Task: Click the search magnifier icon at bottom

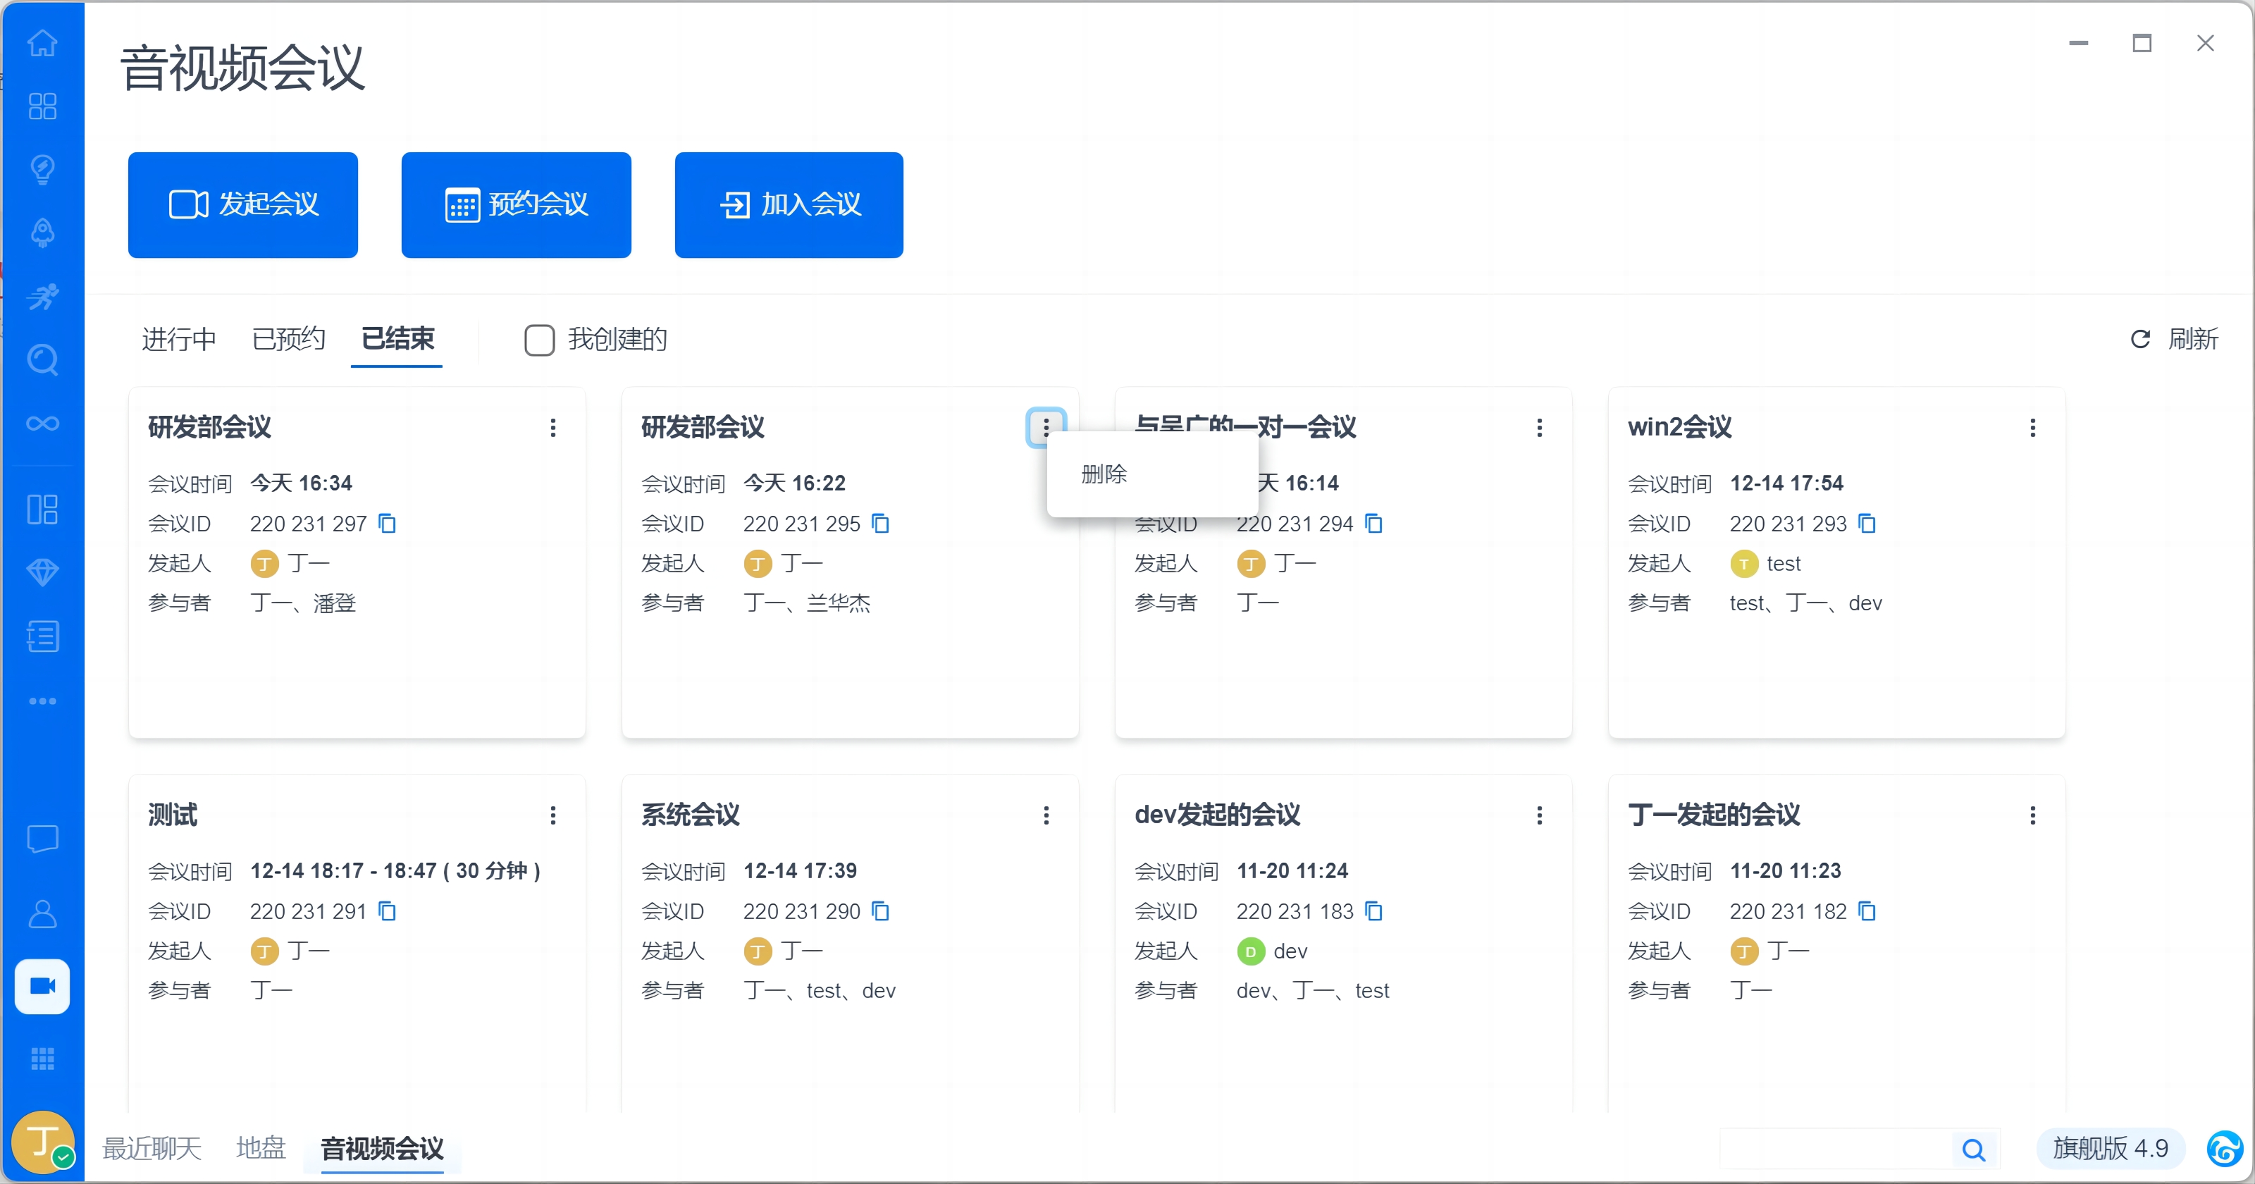Action: tap(1973, 1149)
